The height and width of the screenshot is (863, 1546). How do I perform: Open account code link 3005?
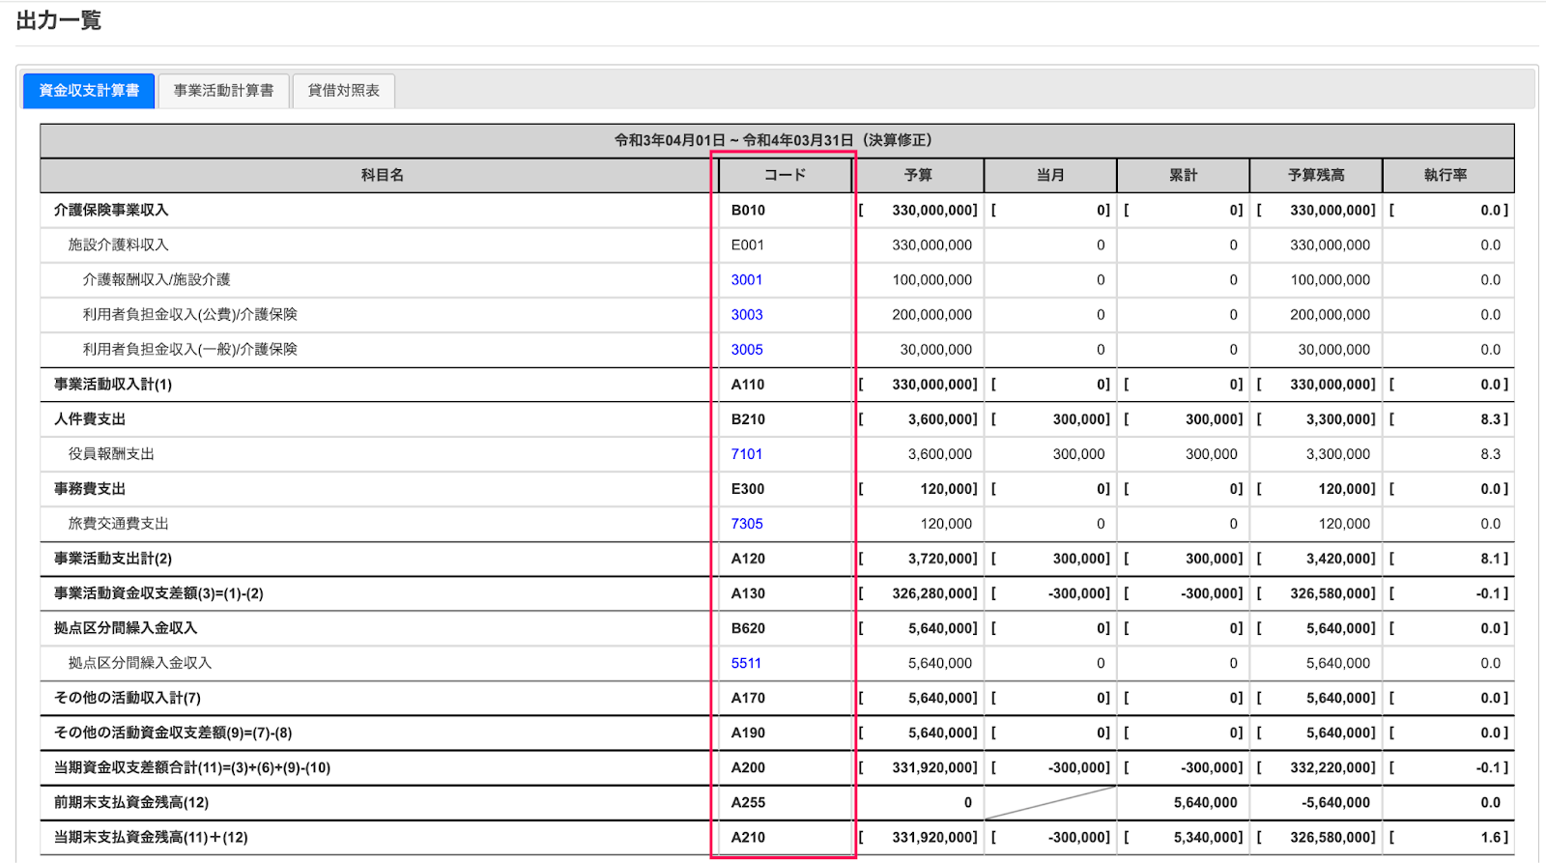[x=747, y=350]
